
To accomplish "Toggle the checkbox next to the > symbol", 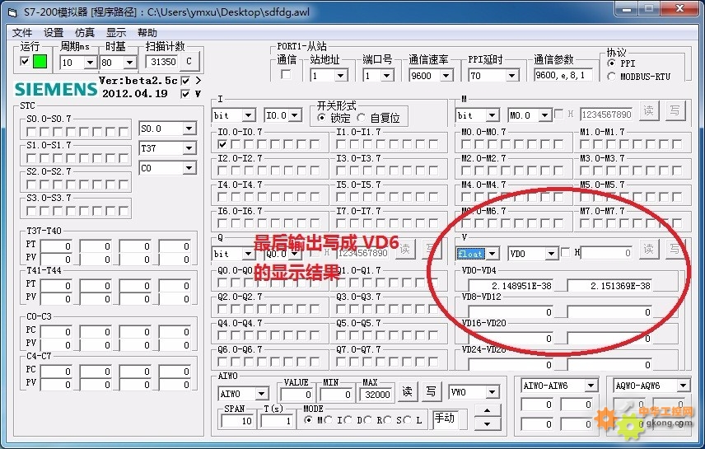I will click(x=185, y=81).
